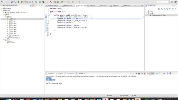Toggle Show Console on standard output
Viewport: 178px width, 100px height.
[x=150, y=74]
